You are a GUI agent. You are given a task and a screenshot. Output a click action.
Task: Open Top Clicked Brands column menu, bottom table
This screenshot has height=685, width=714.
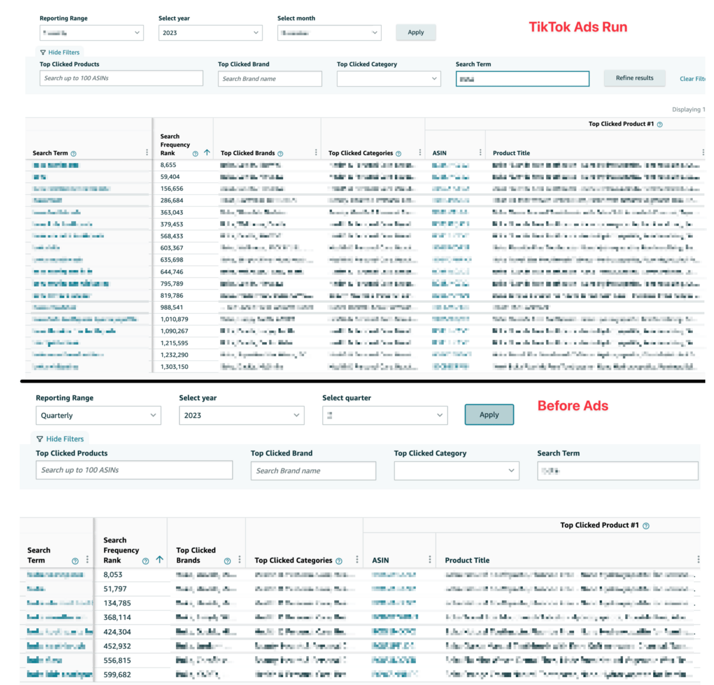tap(239, 560)
